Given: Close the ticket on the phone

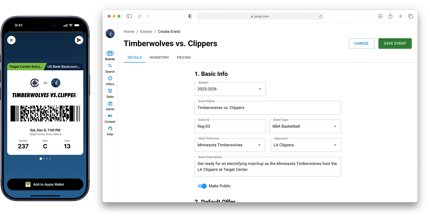Looking at the screenshot, I should point(11,40).
